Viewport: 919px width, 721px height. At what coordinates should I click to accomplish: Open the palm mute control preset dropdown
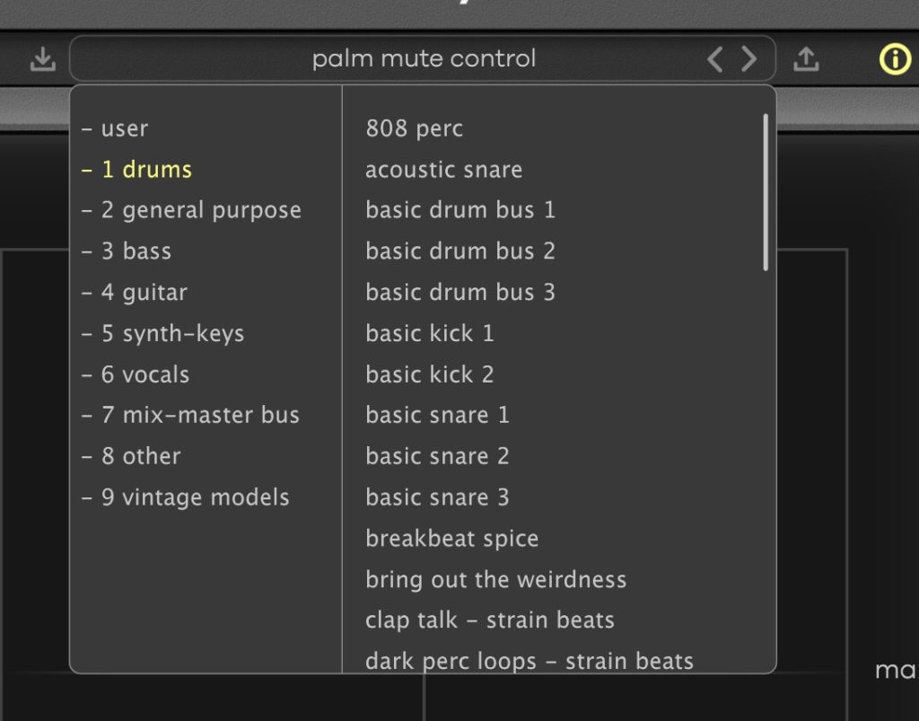424,59
